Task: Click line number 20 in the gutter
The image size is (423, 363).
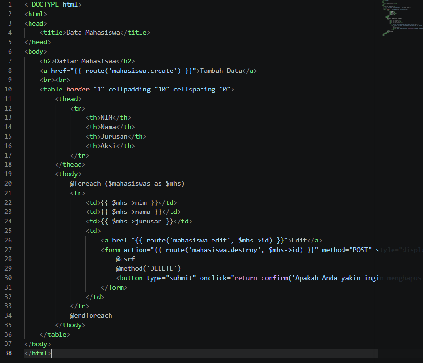Action: click(x=8, y=184)
